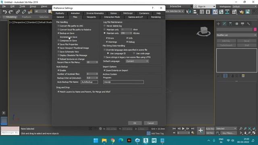The height and width of the screenshot is (145, 258).
Task: Open the Material Editor icon
Action: tap(234, 12)
